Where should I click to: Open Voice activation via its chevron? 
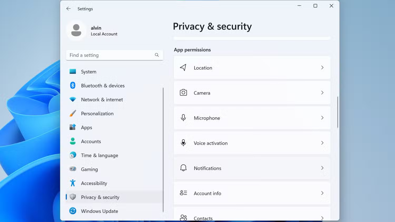[322, 143]
